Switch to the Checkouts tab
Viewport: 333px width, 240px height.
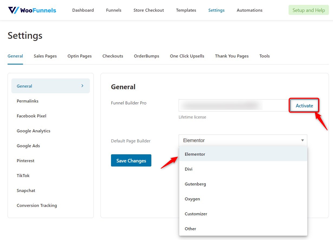click(113, 56)
